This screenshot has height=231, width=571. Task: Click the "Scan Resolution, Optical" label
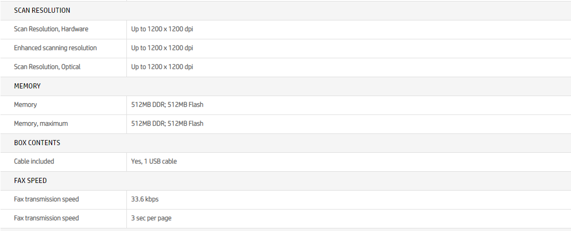tap(47, 67)
